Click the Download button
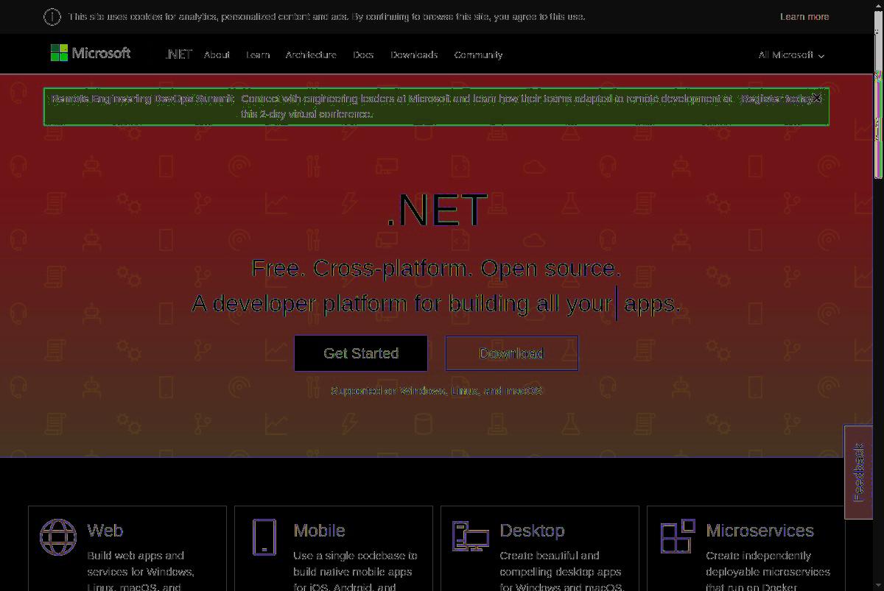884x591 pixels. point(511,353)
